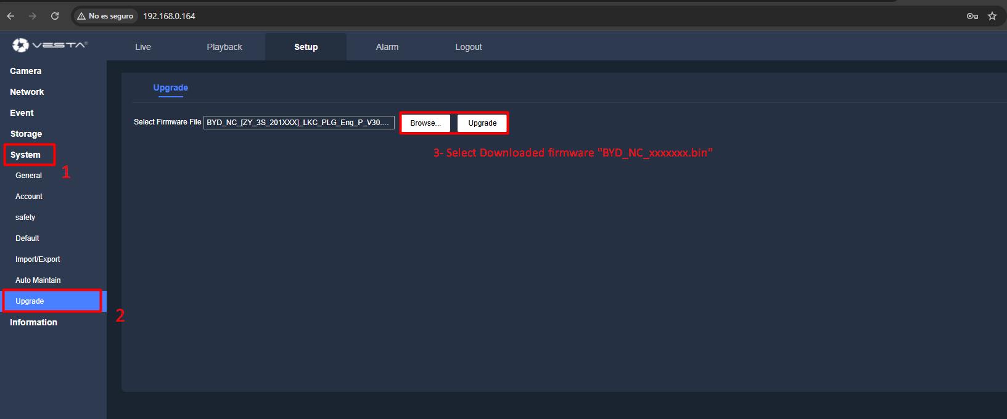
Task: Expand the Storage sidebar section
Action: (x=27, y=134)
